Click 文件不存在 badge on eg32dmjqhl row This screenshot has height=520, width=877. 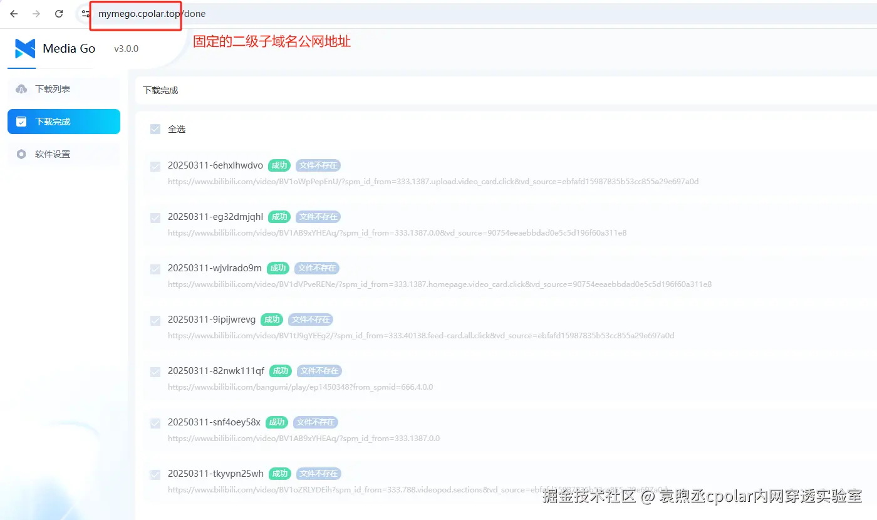tap(318, 217)
